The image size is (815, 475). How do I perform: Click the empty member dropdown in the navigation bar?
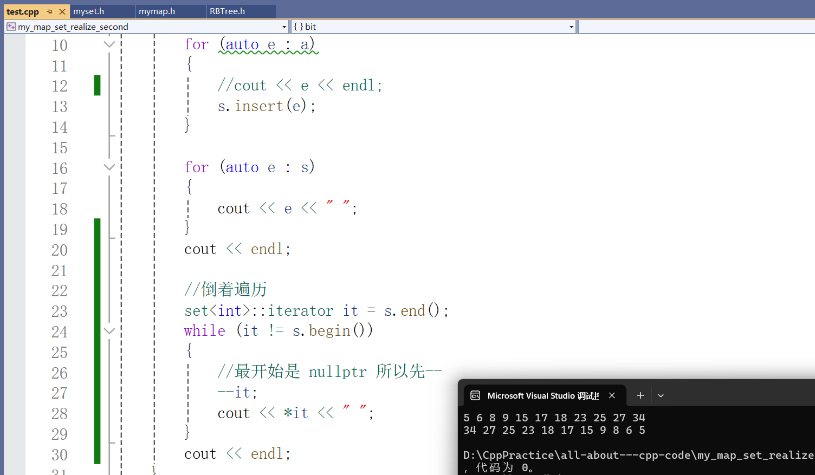(696, 27)
